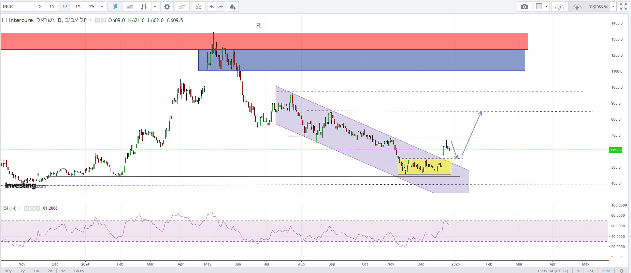Open the Go to... date picker

click(81, 271)
